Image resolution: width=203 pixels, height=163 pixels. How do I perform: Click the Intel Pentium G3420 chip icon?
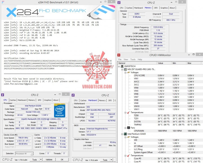click(125, 134)
